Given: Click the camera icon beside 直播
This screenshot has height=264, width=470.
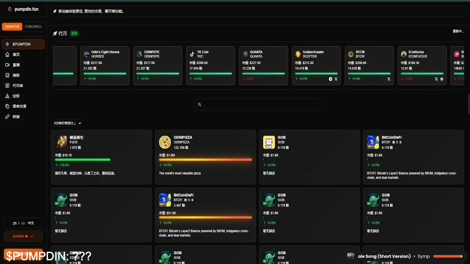Looking at the screenshot, I should pos(7,65).
